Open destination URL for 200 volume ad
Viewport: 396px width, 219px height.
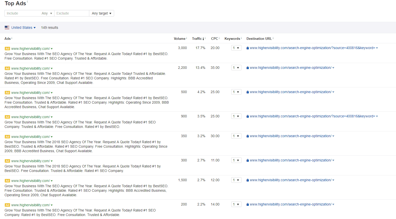[x=291, y=204]
